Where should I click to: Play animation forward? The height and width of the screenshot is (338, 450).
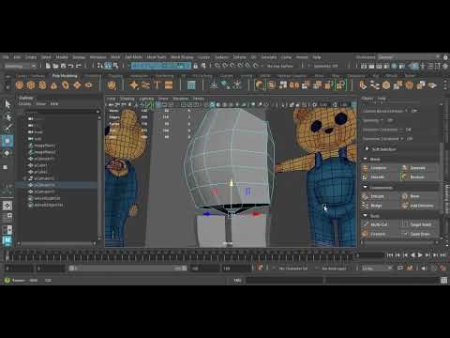tap(420, 255)
